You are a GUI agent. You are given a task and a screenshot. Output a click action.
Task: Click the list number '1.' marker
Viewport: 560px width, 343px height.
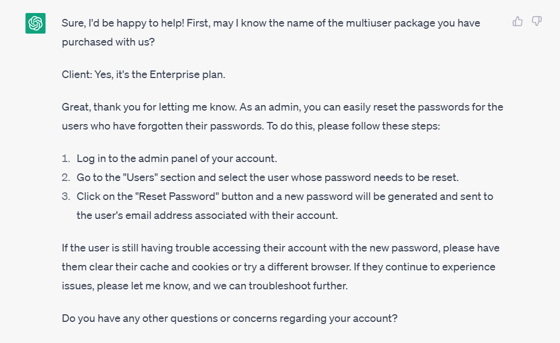tap(66, 158)
